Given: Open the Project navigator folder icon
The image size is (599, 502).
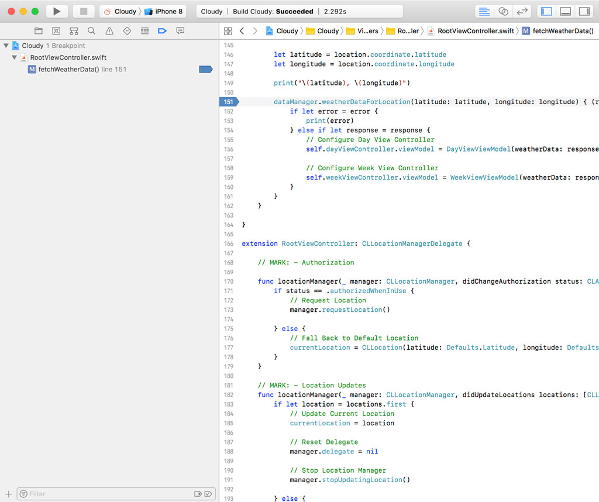Looking at the screenshot, I should (x=38, y=30).
